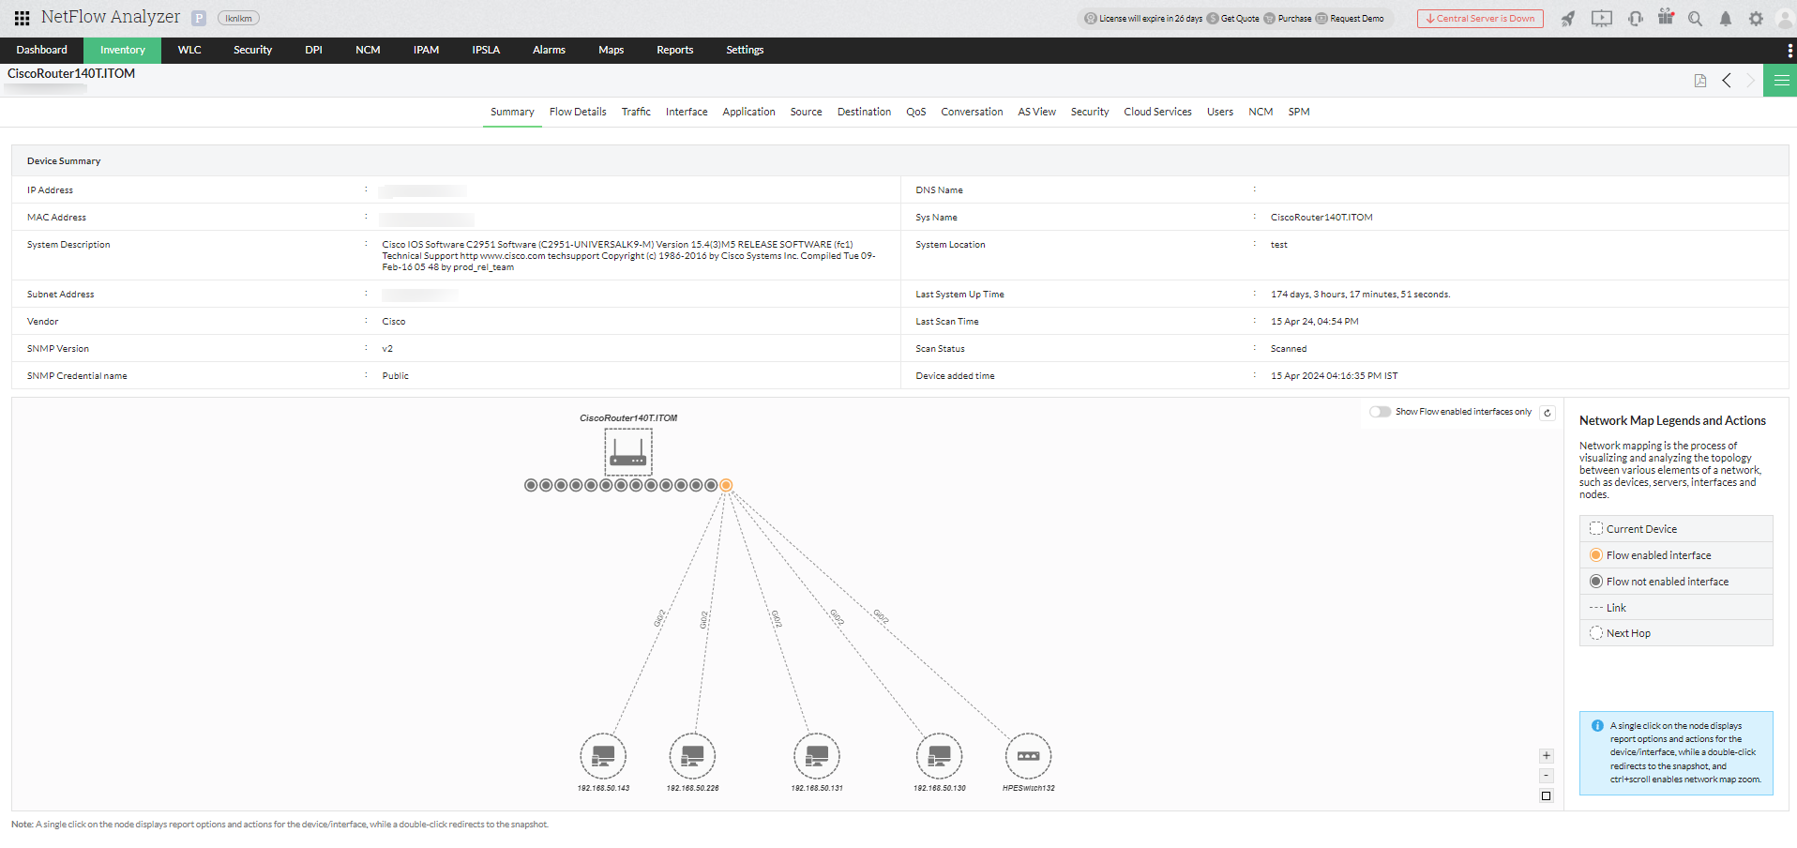View notifications via the bell icon
The height and width of the screenshot is (848, 1797).
(x=1726, y=18)
